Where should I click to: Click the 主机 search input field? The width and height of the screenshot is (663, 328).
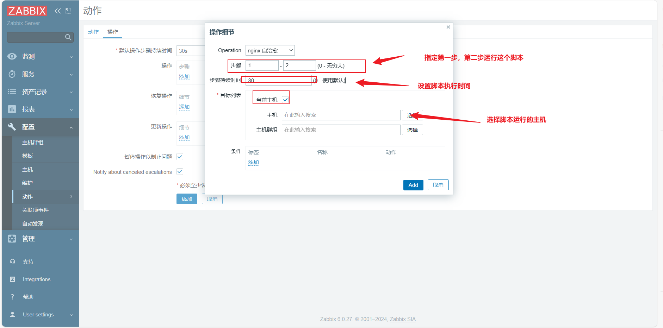point(341,115)
